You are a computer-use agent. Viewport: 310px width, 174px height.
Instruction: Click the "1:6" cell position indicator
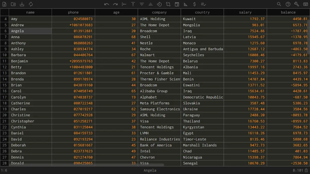4,170
